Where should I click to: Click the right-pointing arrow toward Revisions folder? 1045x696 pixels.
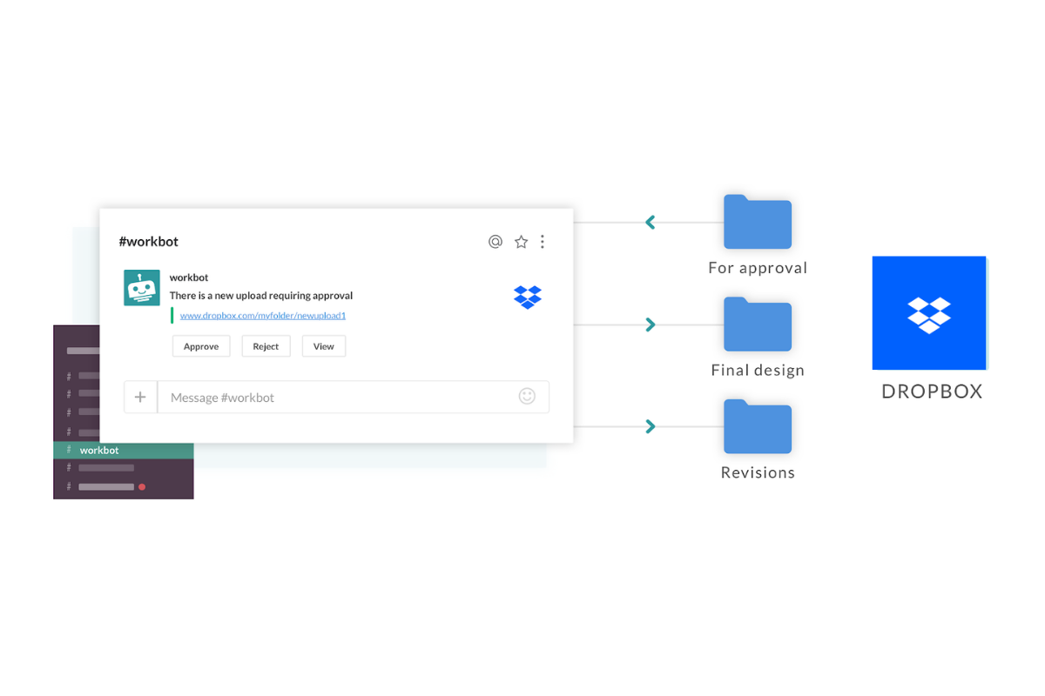[650, 426]
